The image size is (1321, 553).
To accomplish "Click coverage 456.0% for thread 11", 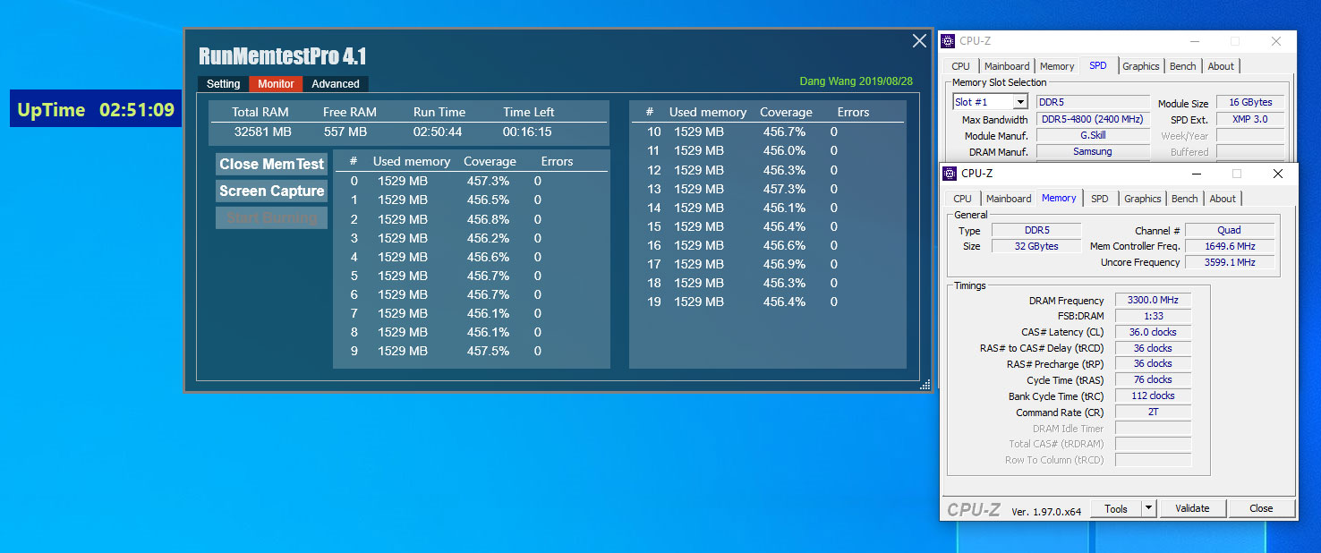I will (784, 151).
